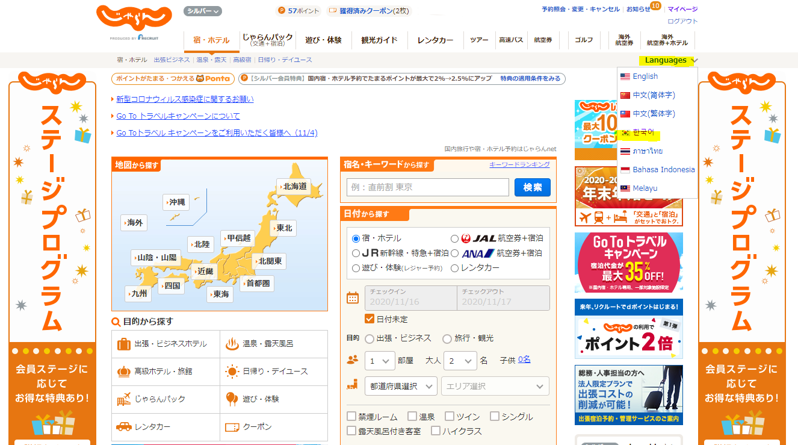The height and width of the screenshot is (445, 798).
Task: Select 北海道 on the Japan map
Action: 295,187
